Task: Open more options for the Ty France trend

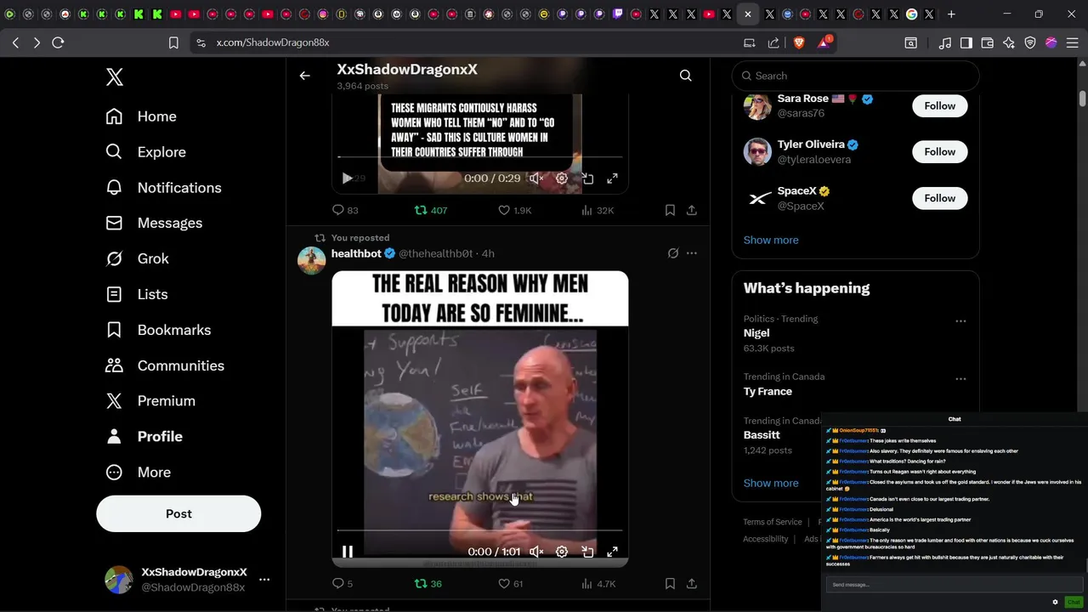Action: (x=960, y=379)
